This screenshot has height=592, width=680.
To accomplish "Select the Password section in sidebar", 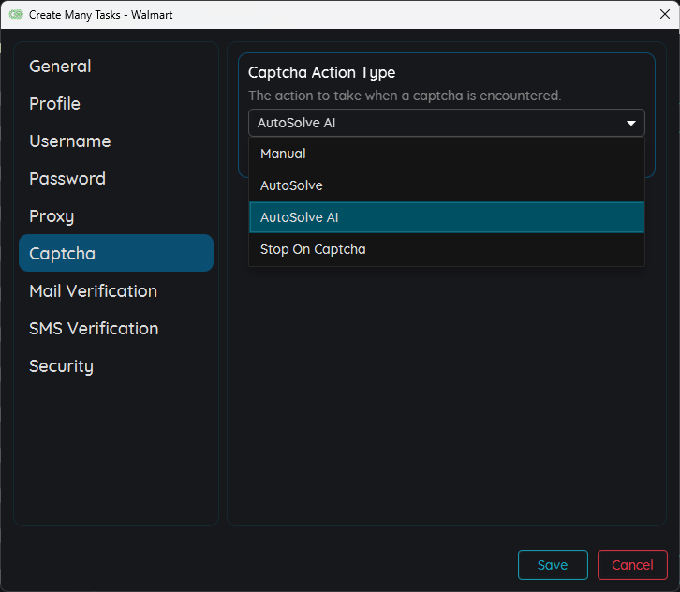I will [x=67, y=179].
